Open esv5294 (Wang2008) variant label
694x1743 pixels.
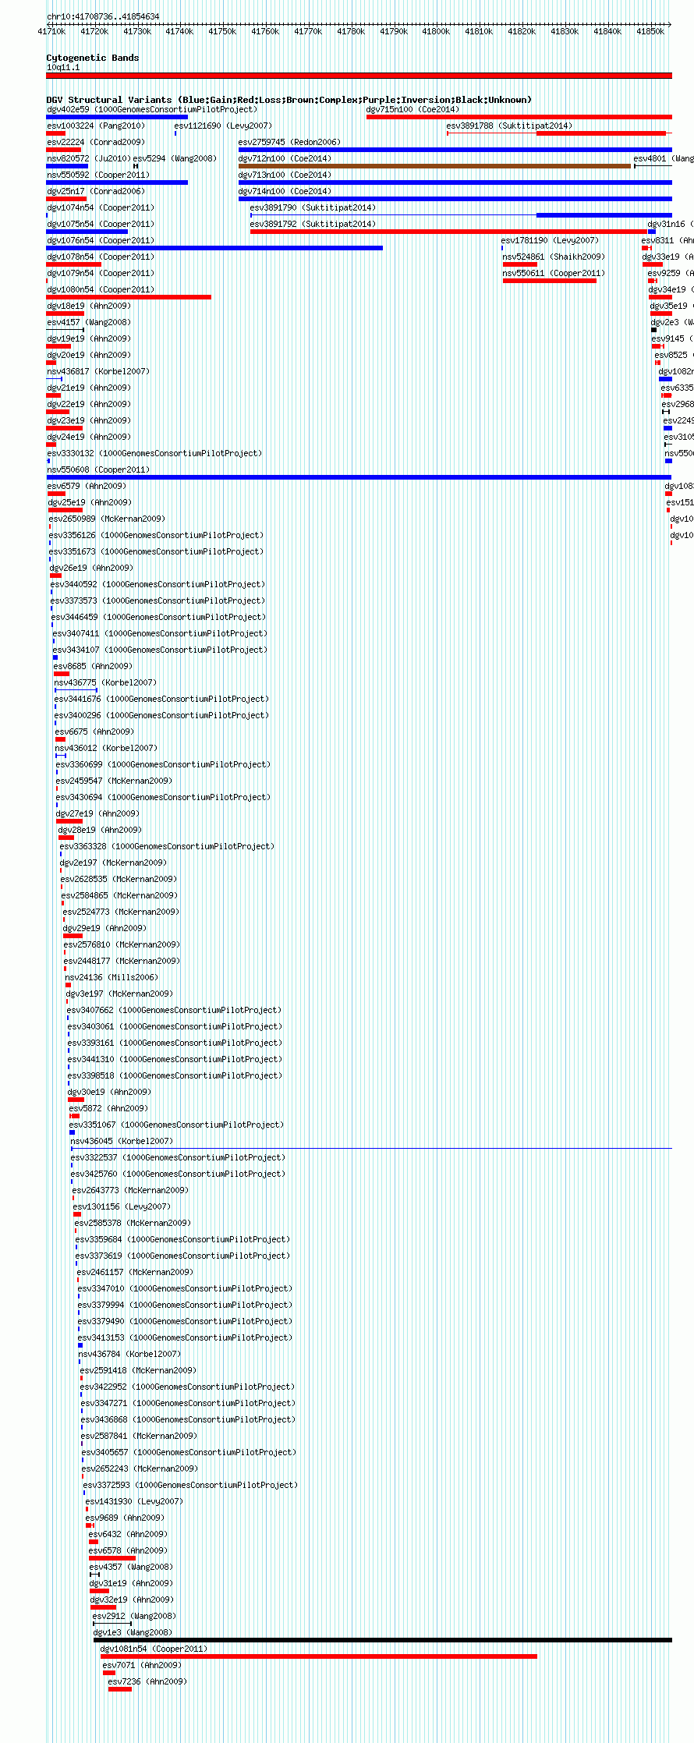175,158
